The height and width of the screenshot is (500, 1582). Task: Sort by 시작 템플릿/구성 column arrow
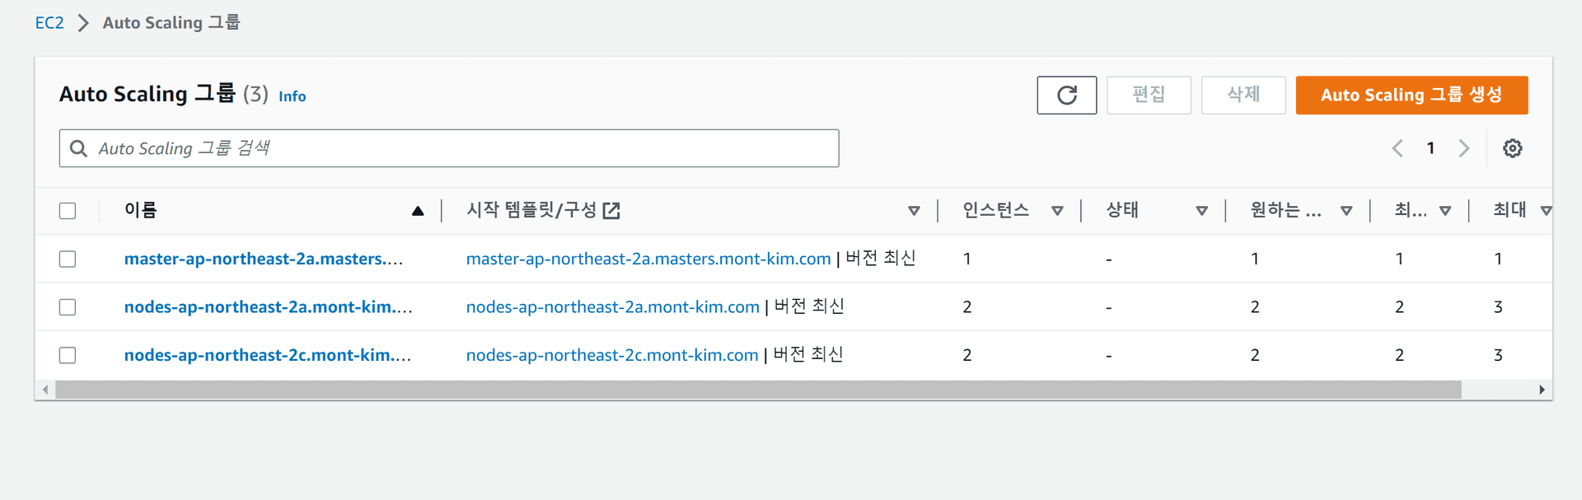point(914,211)
